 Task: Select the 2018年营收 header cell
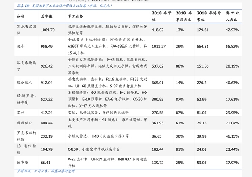[161, 16]
